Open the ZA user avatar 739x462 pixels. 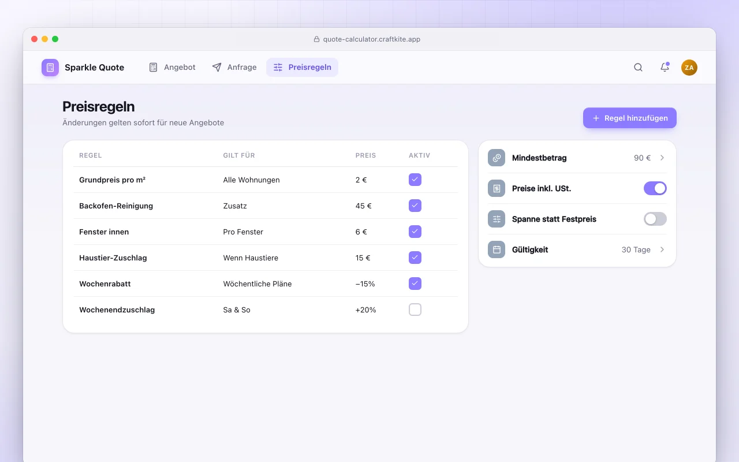click(x=689, y=68)
